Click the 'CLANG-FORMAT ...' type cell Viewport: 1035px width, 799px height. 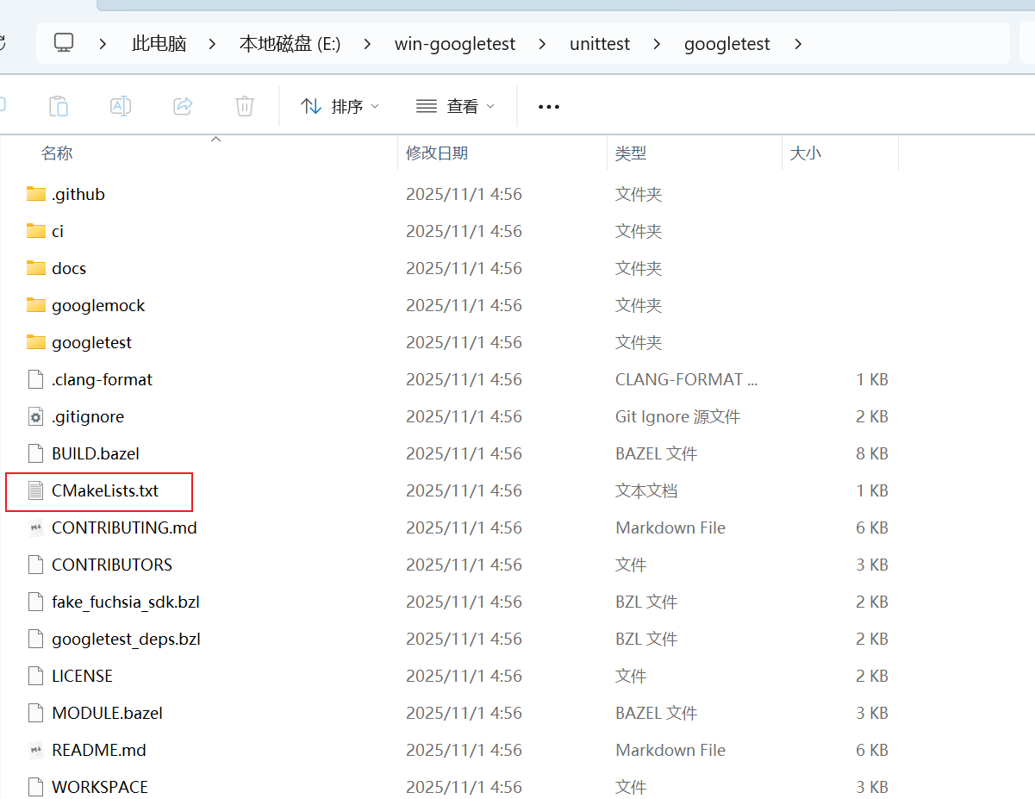pyautogui.click(x=687, y=379)
